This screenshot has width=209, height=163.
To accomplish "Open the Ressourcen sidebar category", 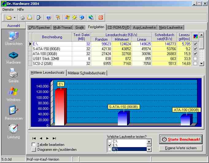I will click(x=14, y=113).
